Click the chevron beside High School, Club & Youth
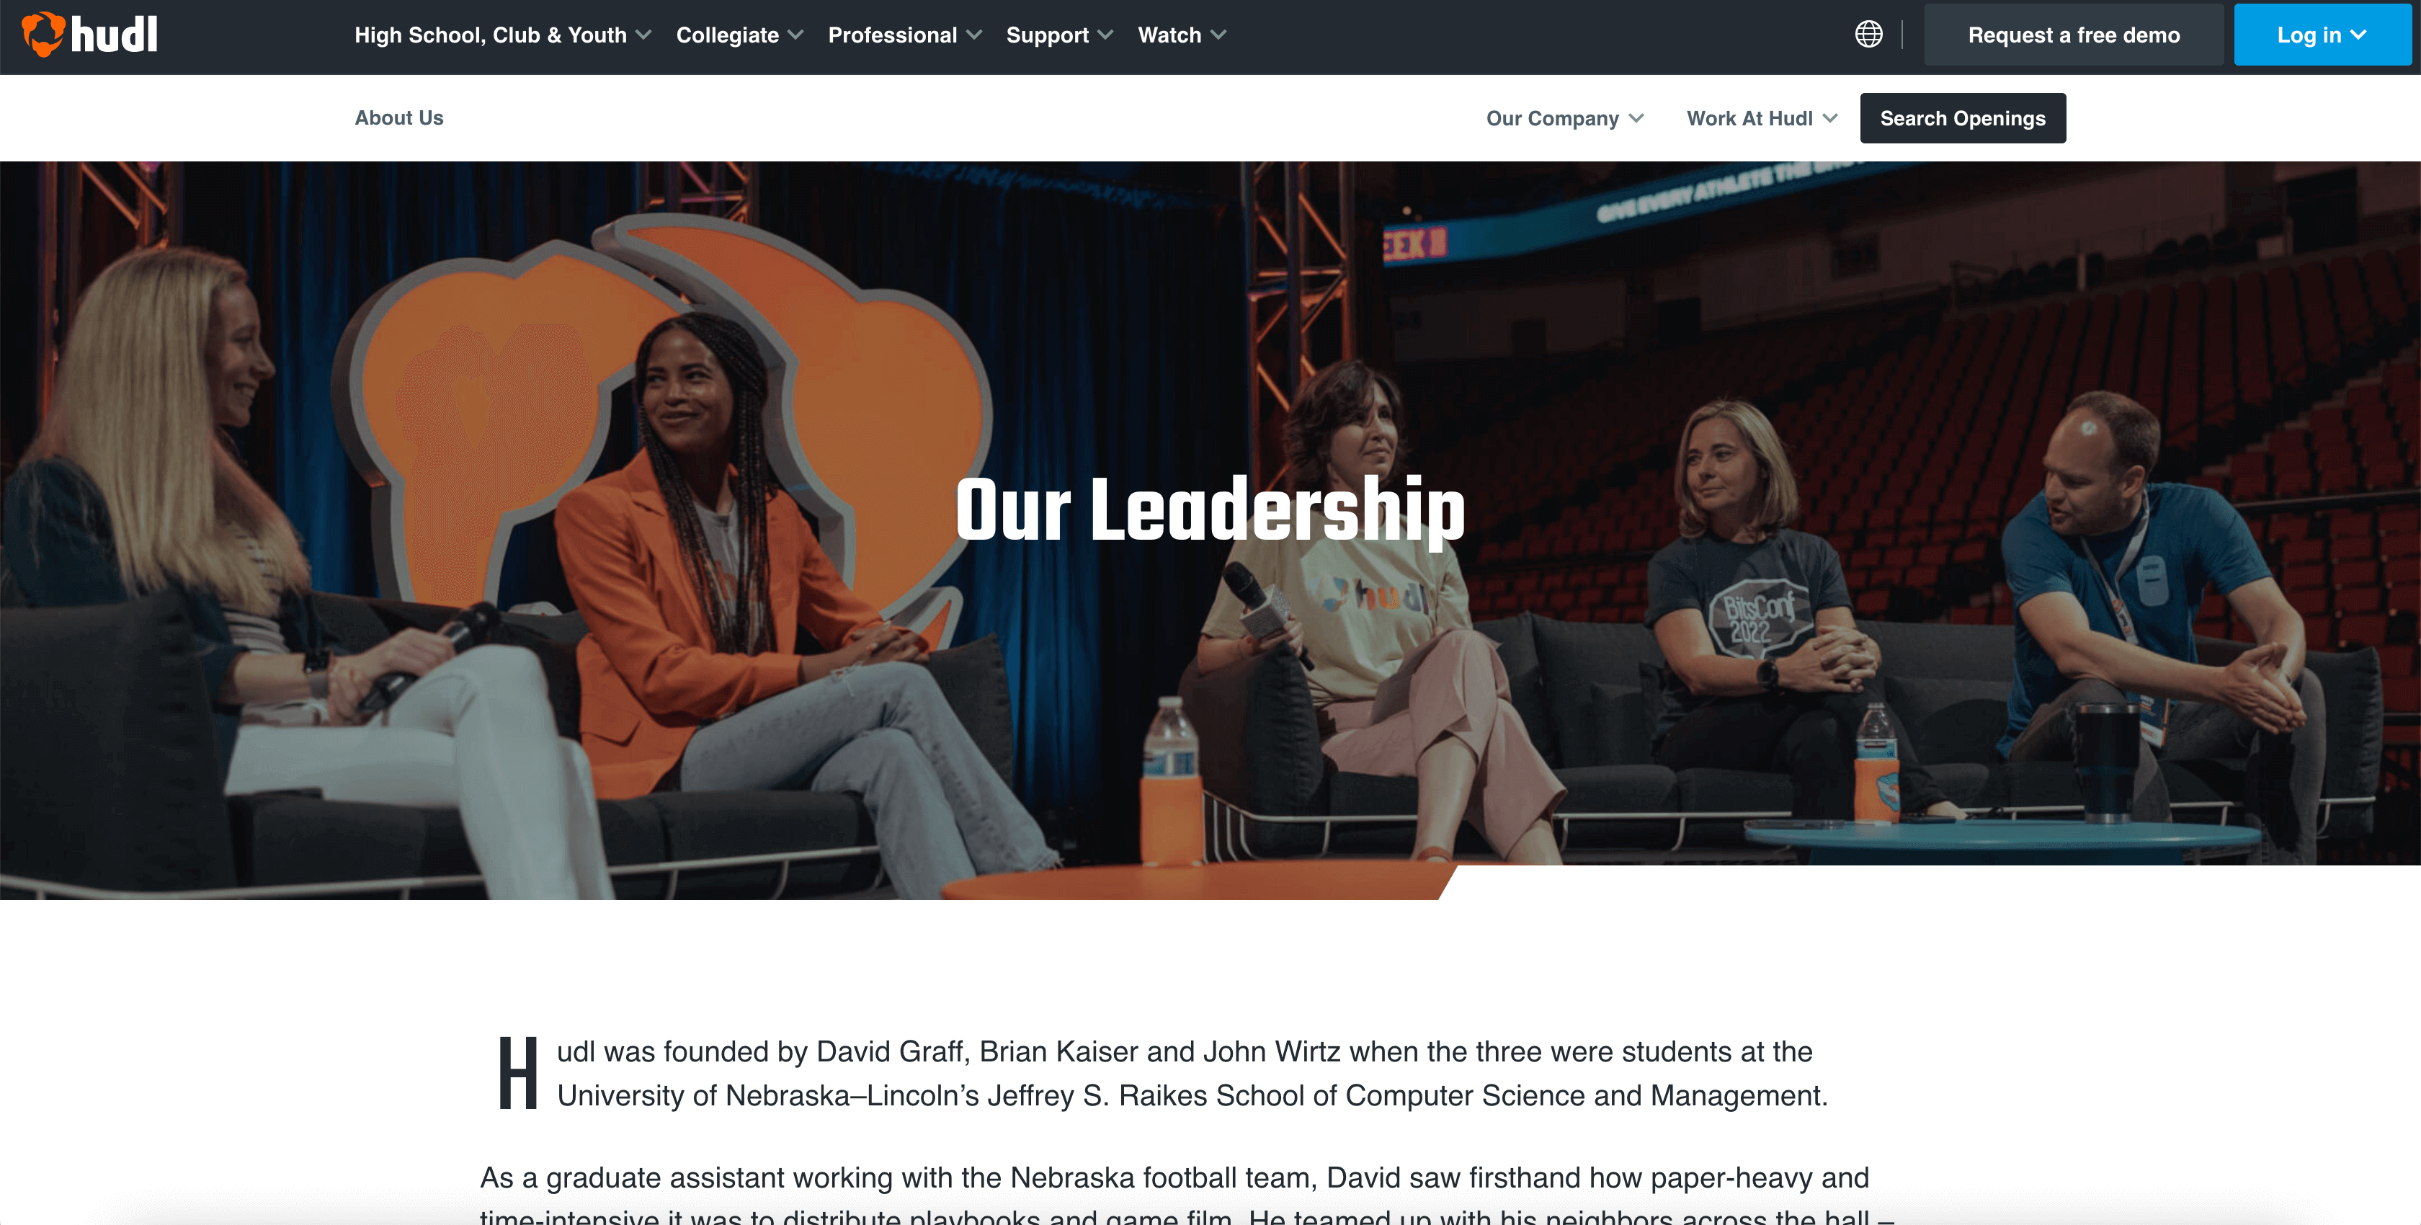This screenshot has width=2421, height=1225. pyautogui.click(x=643, y=35)
